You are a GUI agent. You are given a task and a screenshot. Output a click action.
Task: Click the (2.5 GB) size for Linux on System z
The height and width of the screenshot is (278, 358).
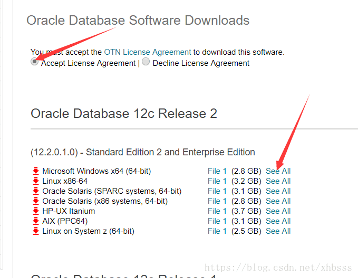click(246, 231)
